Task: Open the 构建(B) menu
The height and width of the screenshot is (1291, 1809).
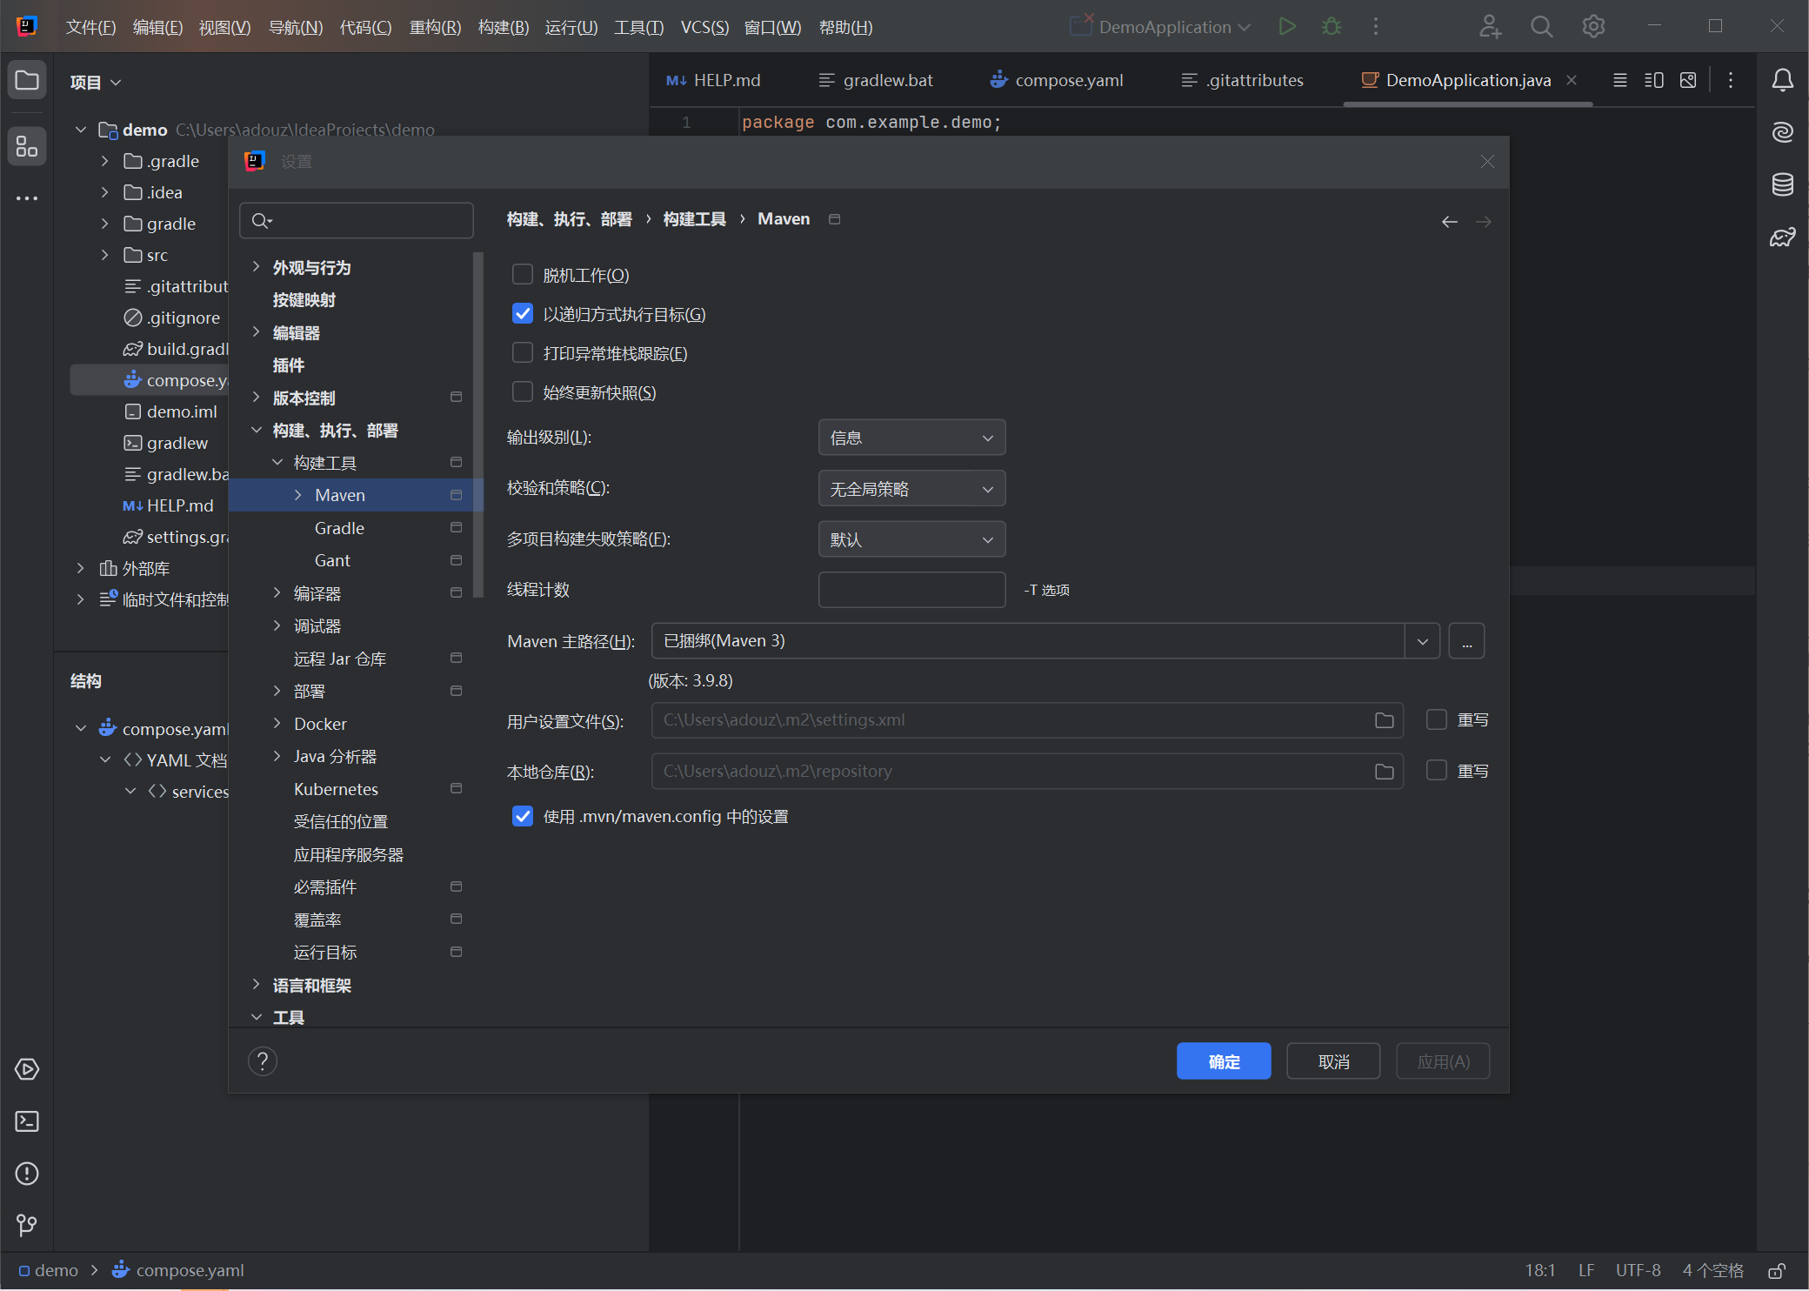Action: pos(503,27)
